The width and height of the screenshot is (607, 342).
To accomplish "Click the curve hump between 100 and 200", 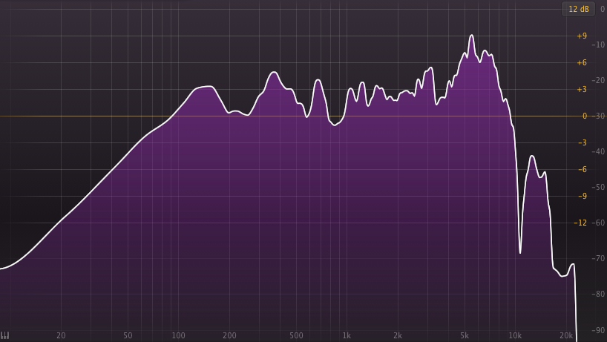I will pyautogui.click(x=204, y=88).
